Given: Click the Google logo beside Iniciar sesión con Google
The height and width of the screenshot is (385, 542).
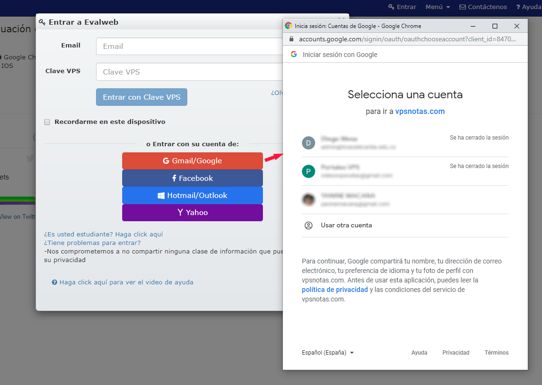Looking at the screenshot, I should point(294,54).
